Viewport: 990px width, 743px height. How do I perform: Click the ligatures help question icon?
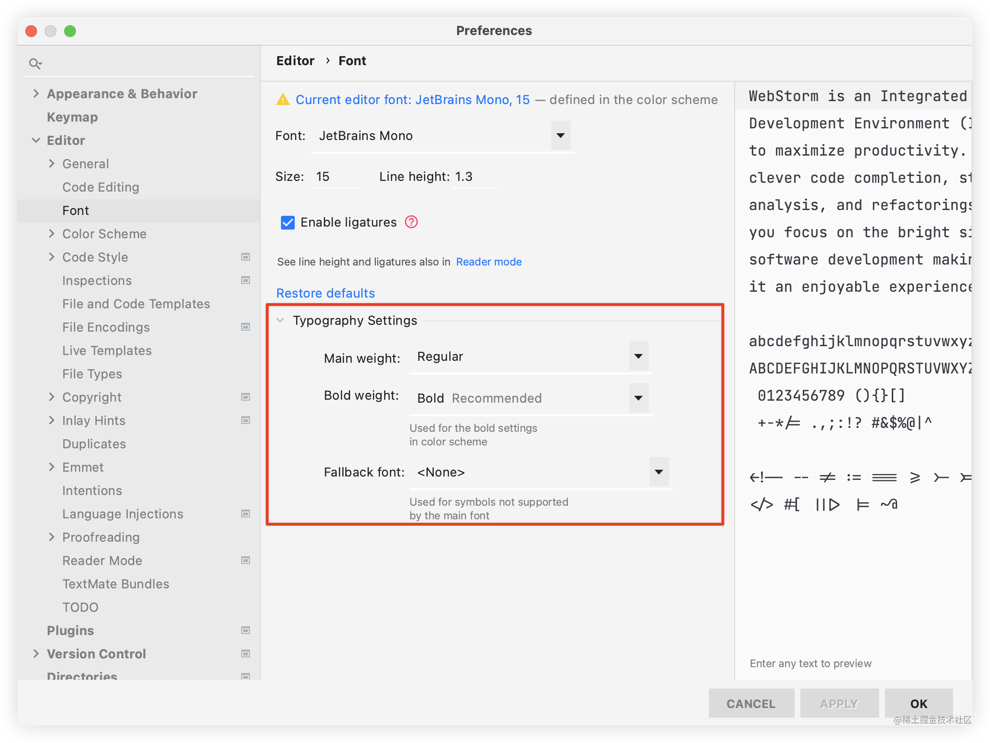click(411, 222)
